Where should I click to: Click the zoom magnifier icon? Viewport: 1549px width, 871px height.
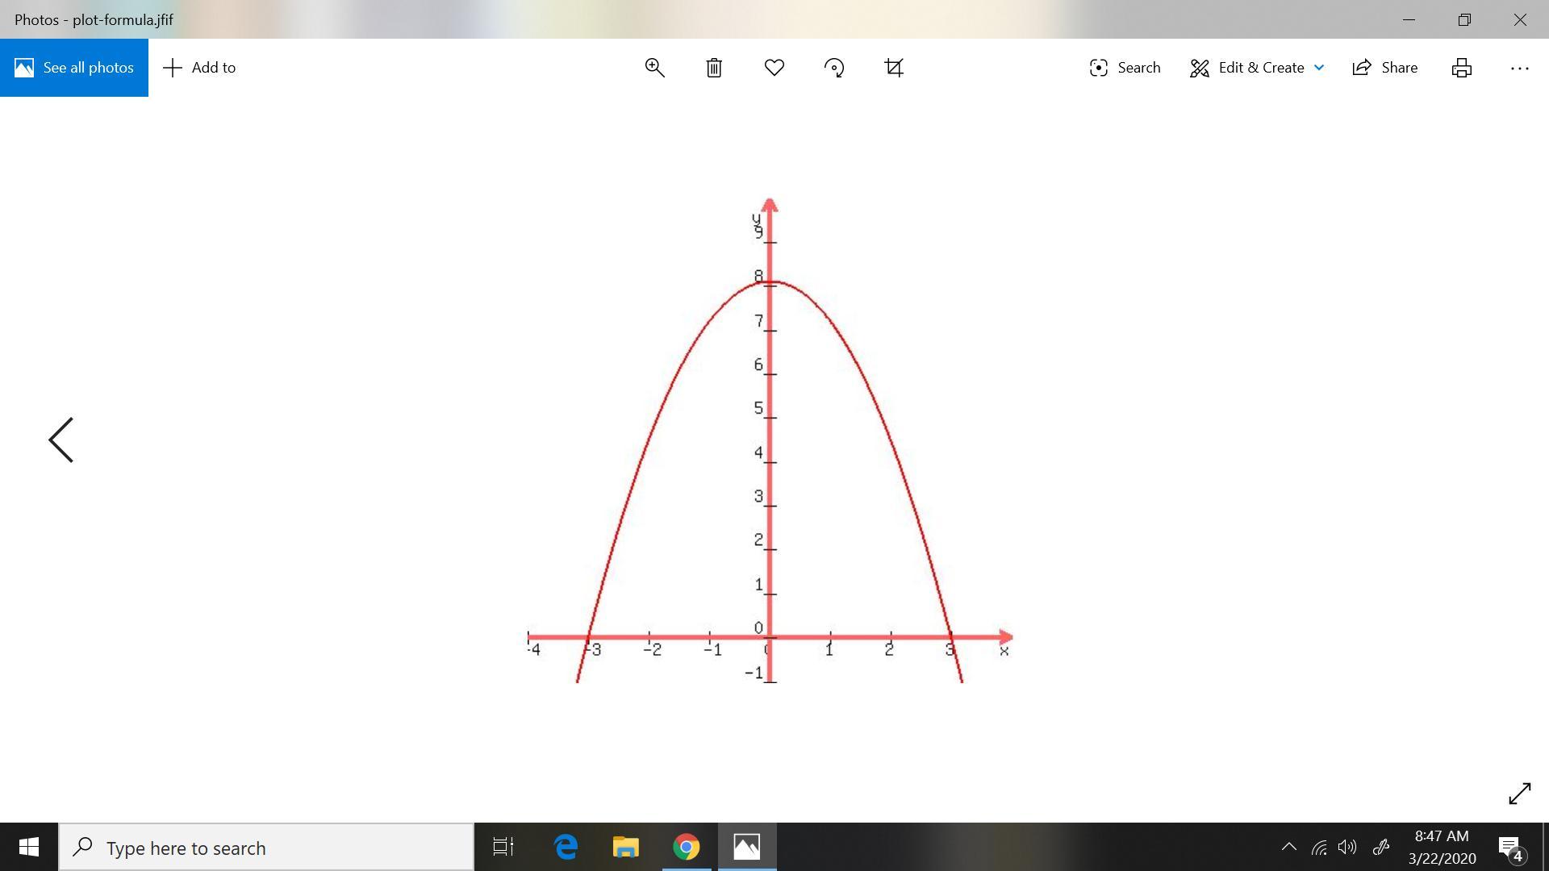coord(654,68)
